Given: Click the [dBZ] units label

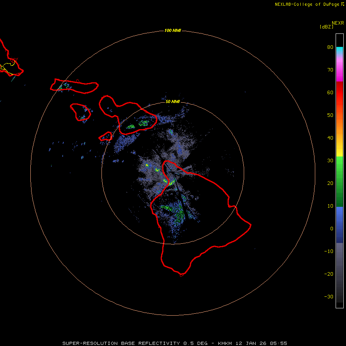Looking at the screenshot, I should [x=326, y=27].
